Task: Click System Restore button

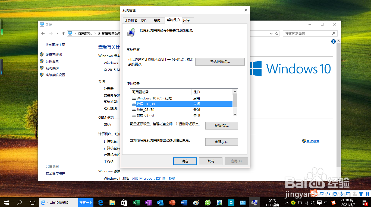Action: coord(220,62)
